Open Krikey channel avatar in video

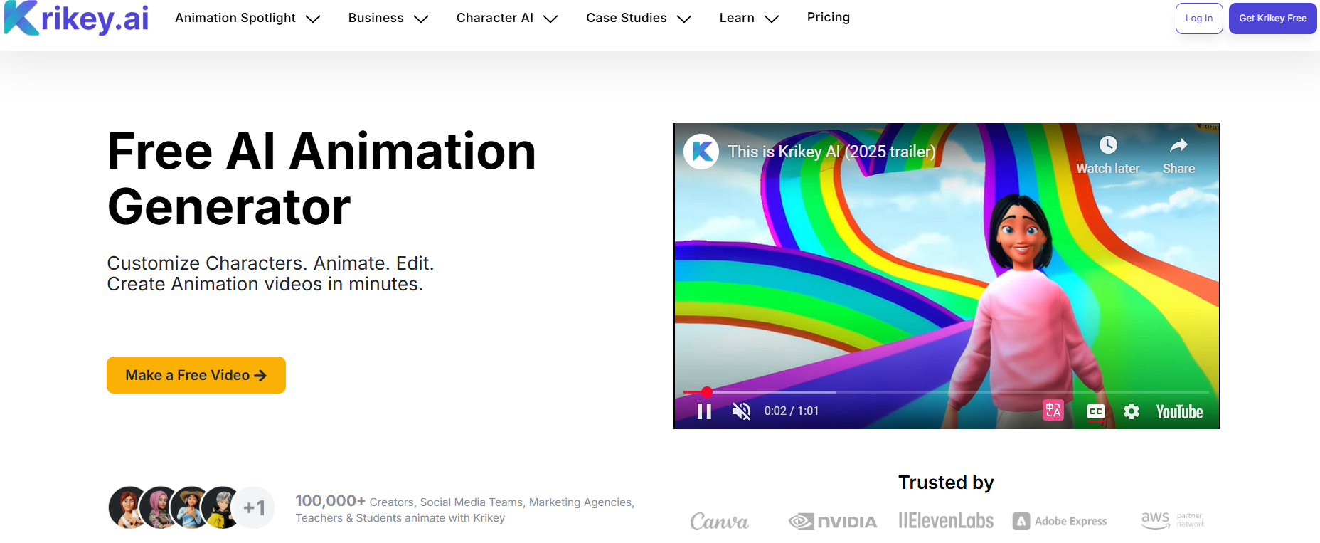pos(702,152)
